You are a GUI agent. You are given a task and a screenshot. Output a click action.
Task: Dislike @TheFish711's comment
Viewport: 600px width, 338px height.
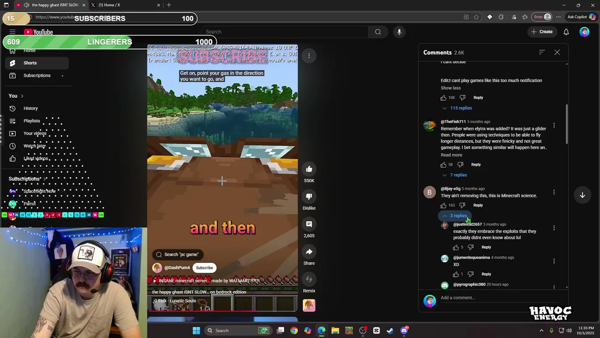coord(460,165)
